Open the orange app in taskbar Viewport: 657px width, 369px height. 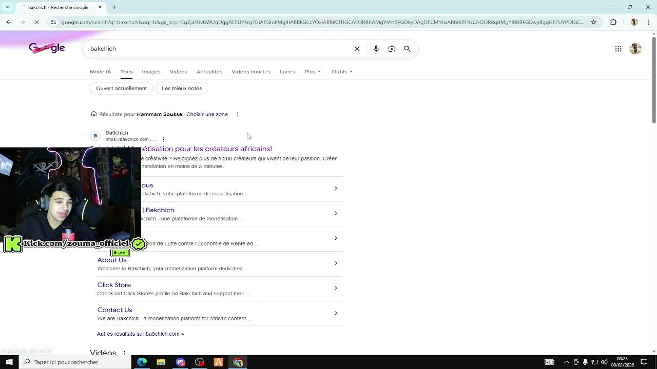(219, 362)
